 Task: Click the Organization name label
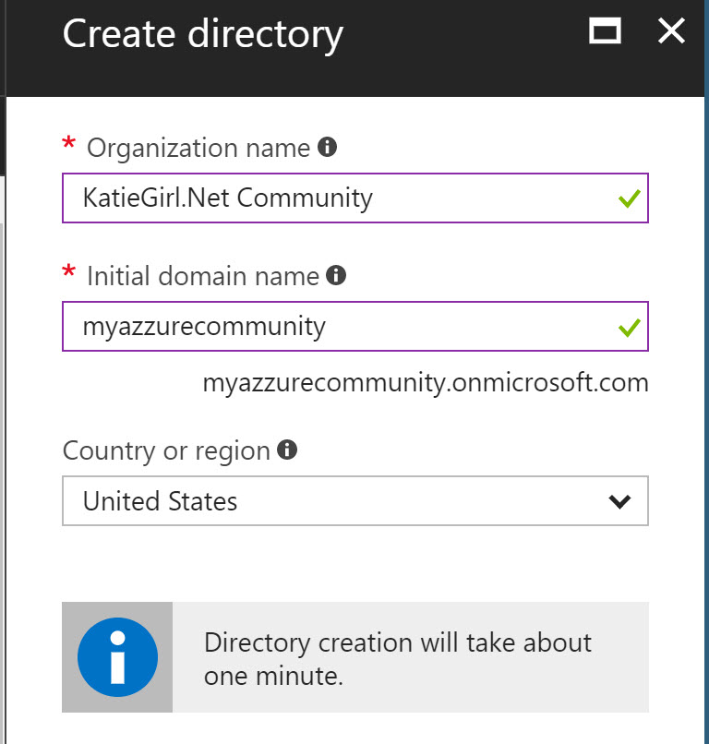coord(198,148)
